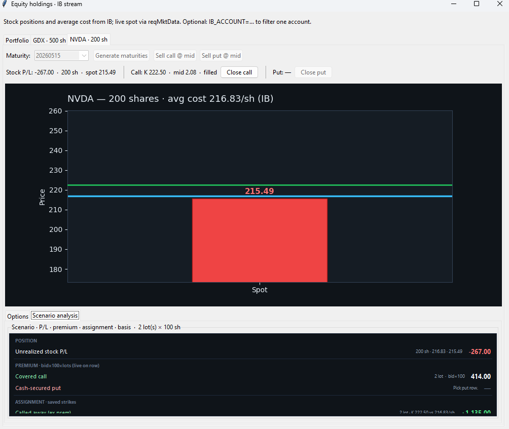Switch to the Portfolio tab
Screen dimensions: 509x429
pyautogui.click(x=17, y=40)
